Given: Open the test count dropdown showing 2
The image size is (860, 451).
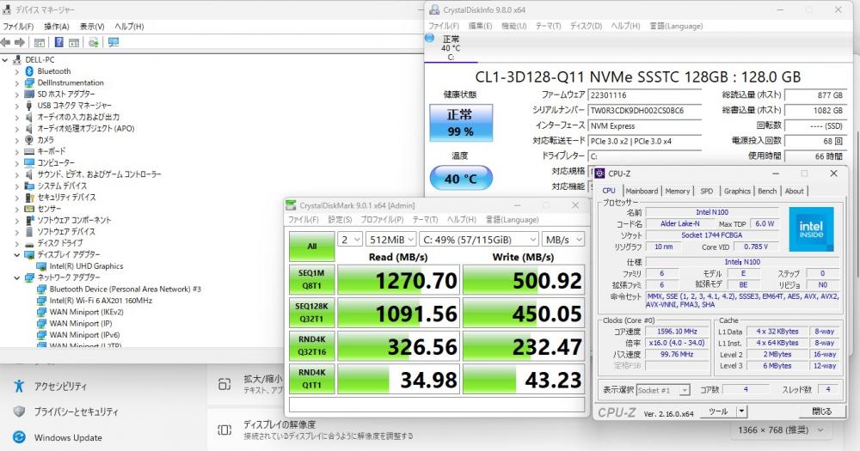Looking at the screenshot, I should (x=350, y=240).
